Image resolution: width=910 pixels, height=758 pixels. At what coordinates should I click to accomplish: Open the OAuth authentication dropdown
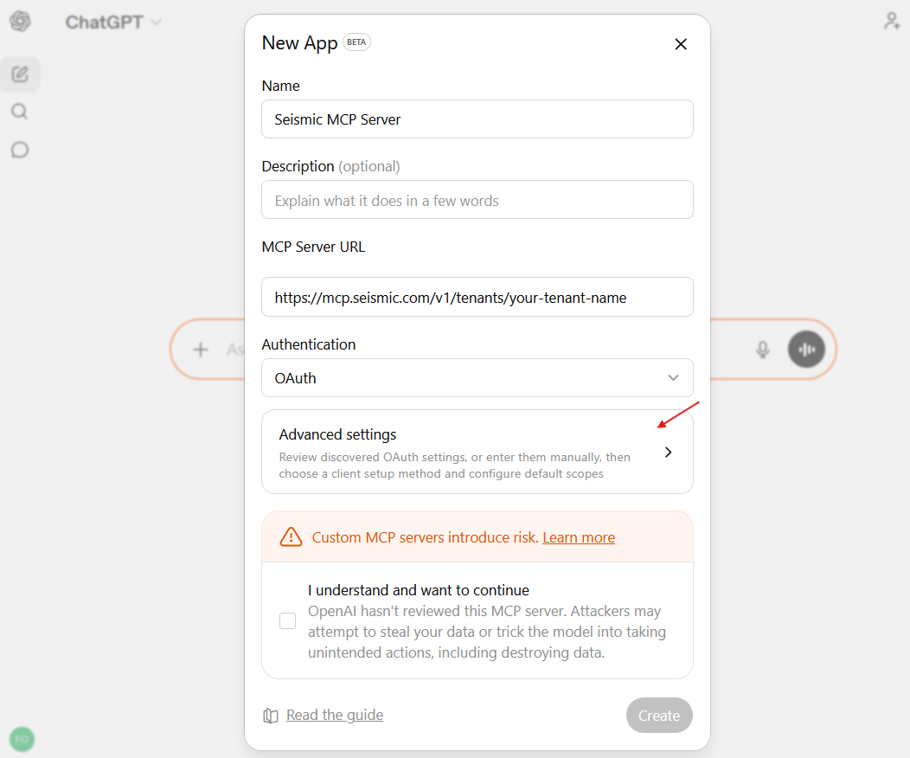477,378
